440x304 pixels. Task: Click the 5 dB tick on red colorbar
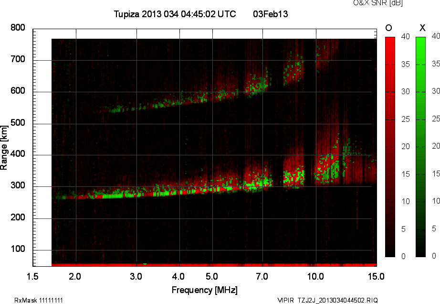click(404, 229)
